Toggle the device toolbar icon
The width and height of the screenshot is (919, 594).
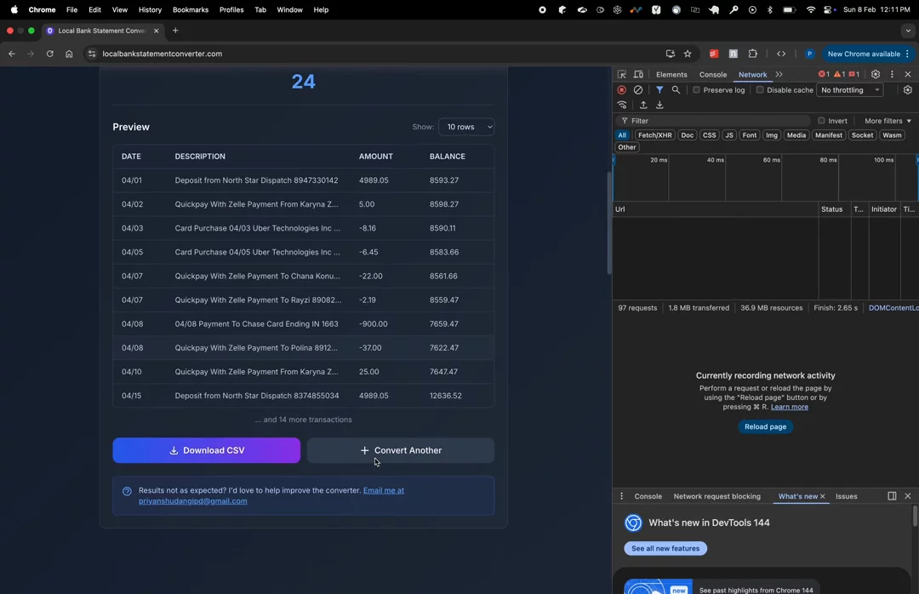(638, 75)
